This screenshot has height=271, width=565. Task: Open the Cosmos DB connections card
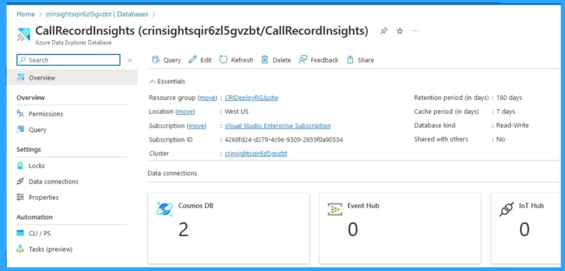coord(228,227)
